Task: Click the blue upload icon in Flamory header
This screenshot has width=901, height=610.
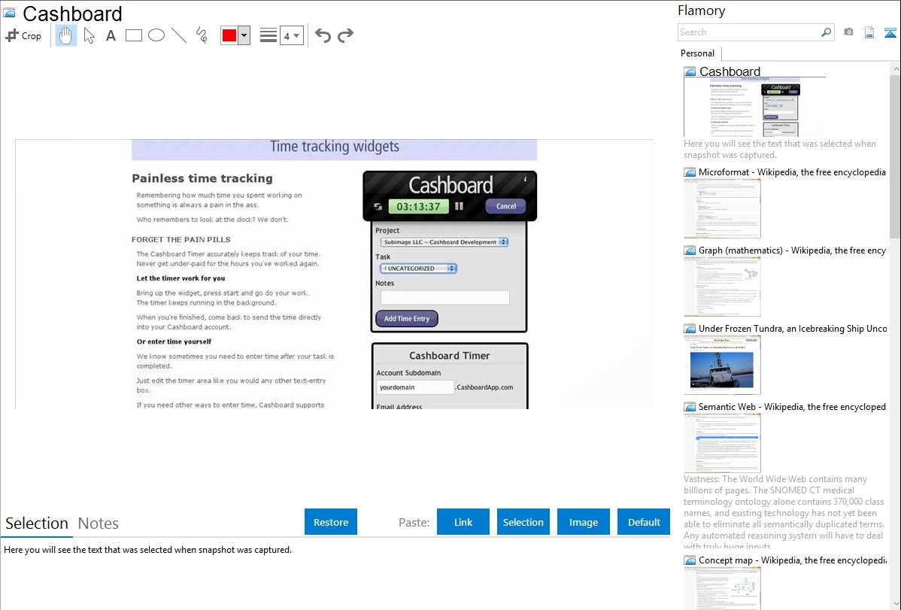Action: click(x=890, y=32)
